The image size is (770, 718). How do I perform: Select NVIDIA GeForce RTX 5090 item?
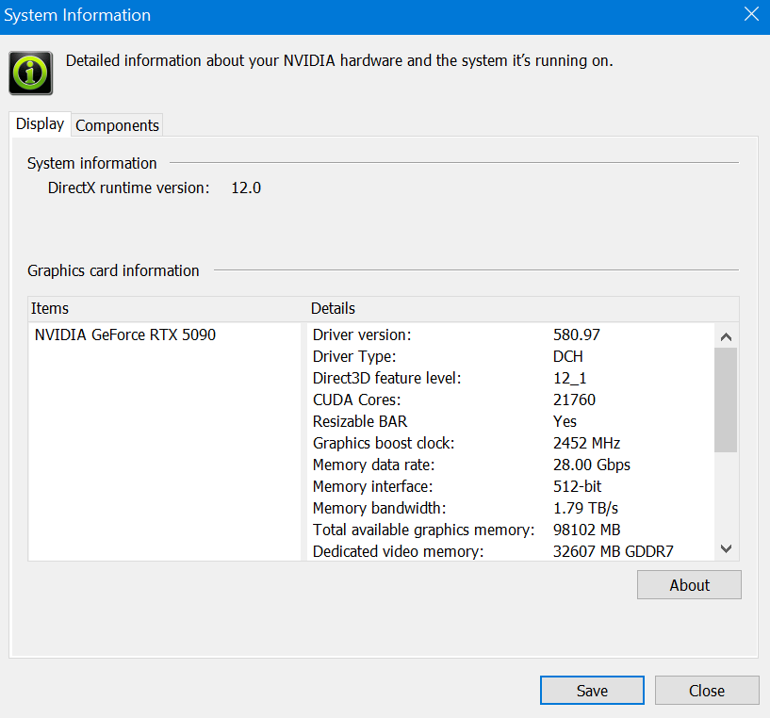tap(125, 335)
